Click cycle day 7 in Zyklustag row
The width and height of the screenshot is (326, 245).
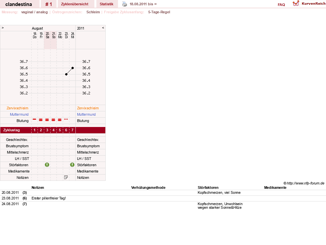(x=72, y=130)
